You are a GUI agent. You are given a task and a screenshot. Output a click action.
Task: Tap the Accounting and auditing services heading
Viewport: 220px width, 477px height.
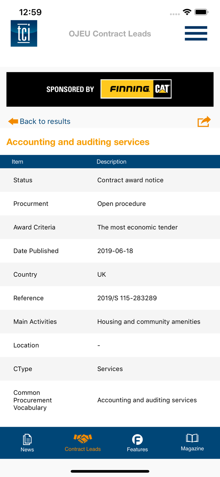point(78,142)
